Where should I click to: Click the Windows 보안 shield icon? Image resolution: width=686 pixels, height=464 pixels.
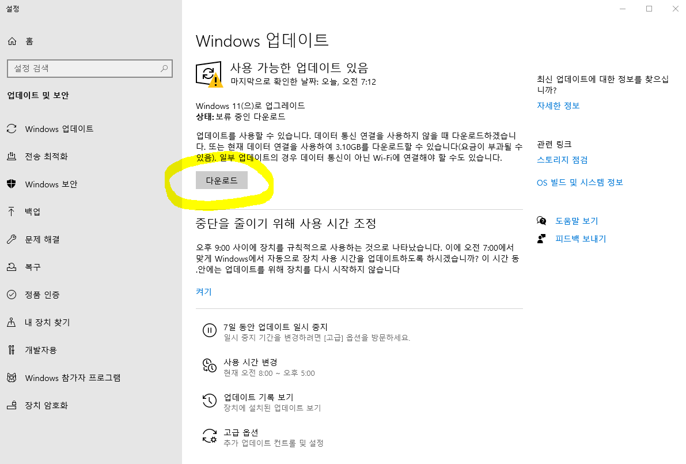coord(12,184)
